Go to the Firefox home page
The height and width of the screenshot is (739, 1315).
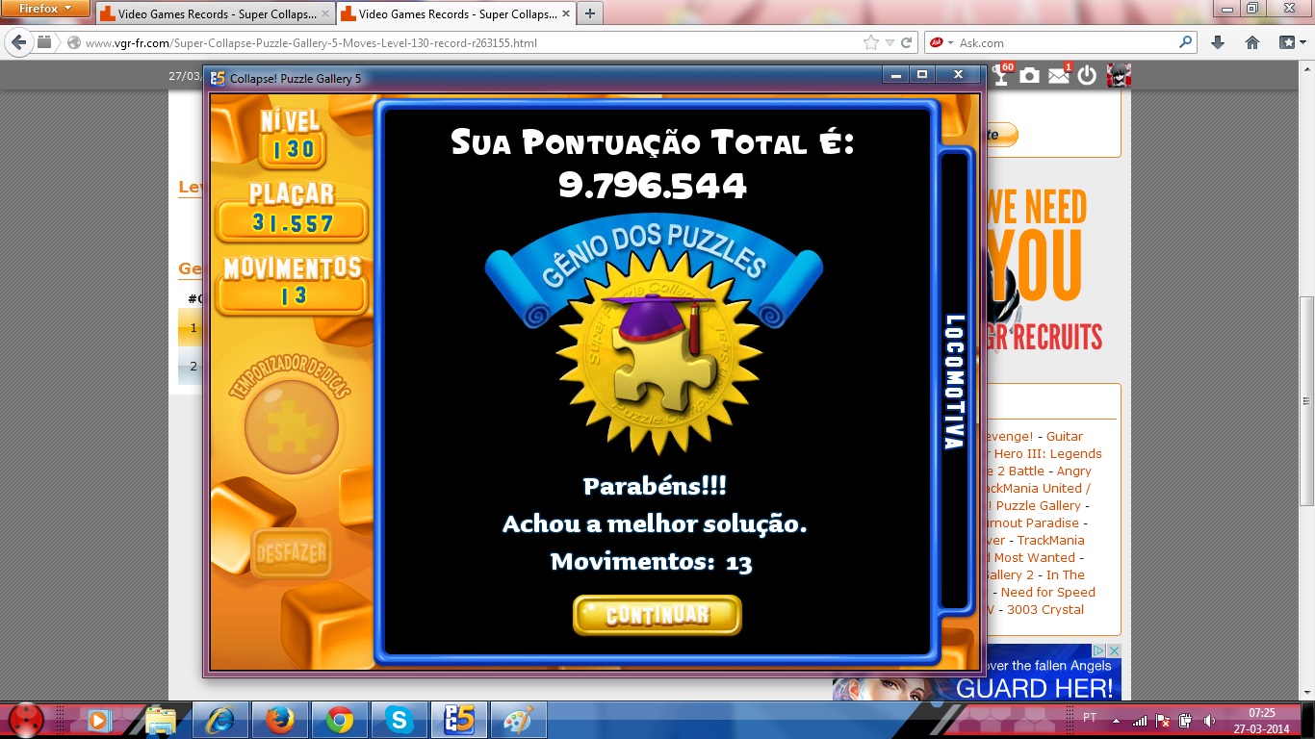(x=1252, y=43)
